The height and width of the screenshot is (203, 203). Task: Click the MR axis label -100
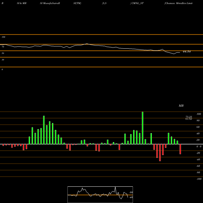199,179
